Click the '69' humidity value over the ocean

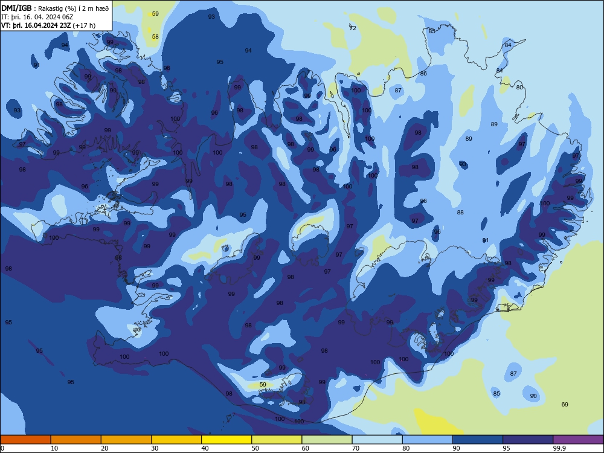pos(565,405)
